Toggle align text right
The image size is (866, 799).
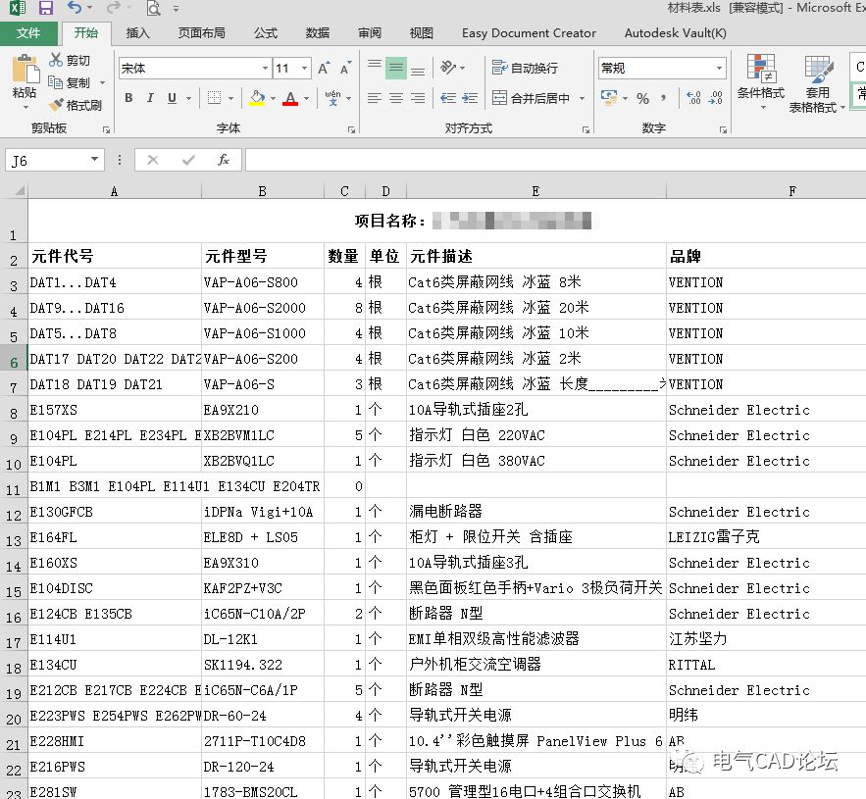click(418, 98)
